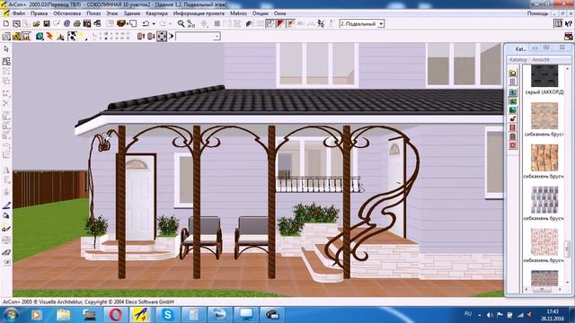This screenshot has width=575, height=323.
Task: Open the Помощь menu
Action: 537,13
